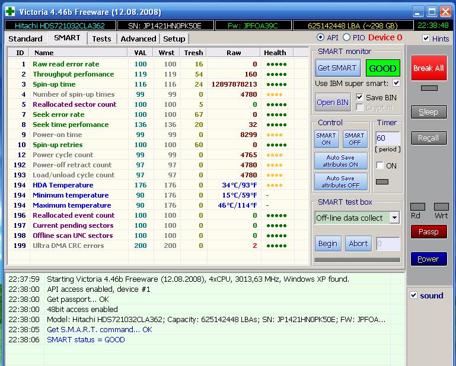This screenshot has width=456, height=366.
Task: Select the Ultra DMA CRC errors row
Action: coord(158,246)
